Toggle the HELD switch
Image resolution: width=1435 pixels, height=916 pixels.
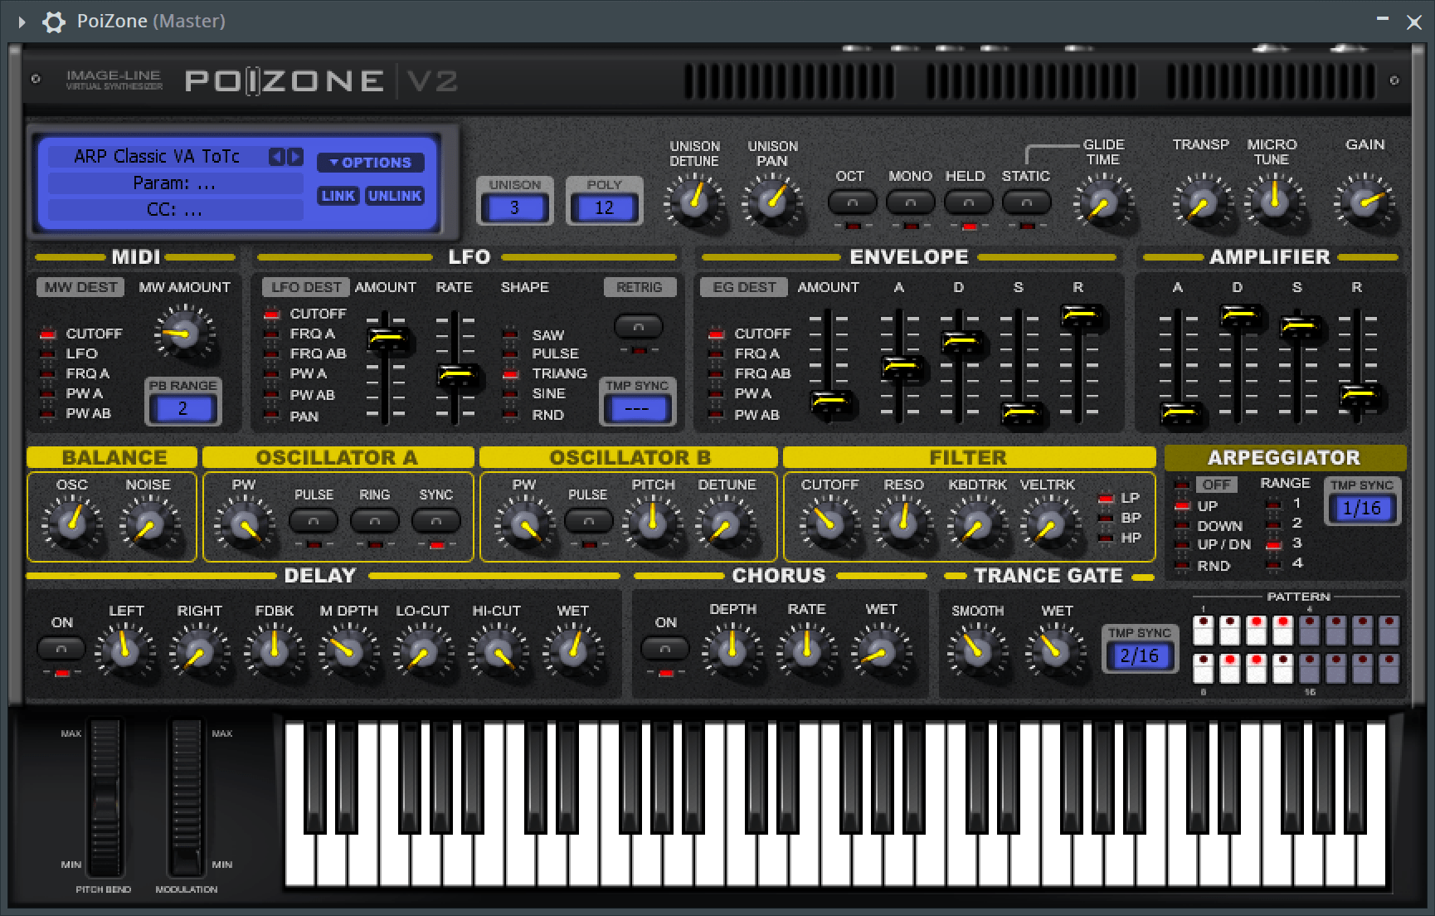[x=968, y=202]
